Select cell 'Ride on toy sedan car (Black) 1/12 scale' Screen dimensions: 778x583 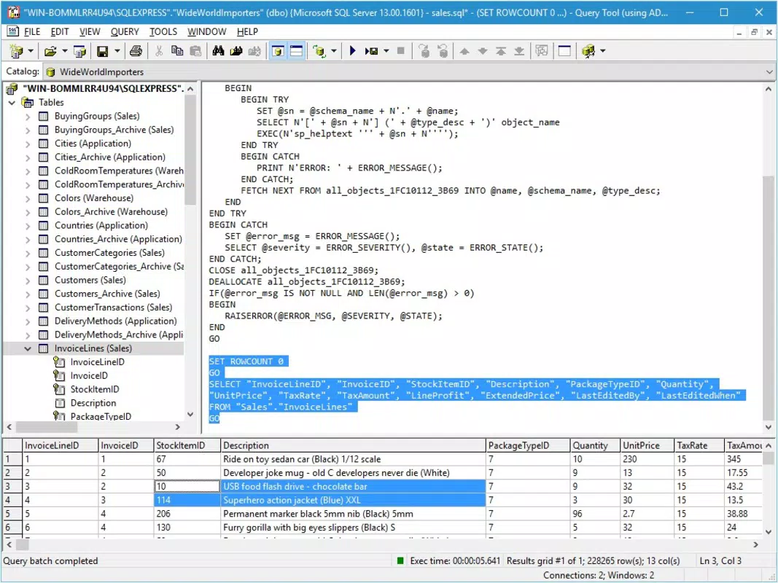(353, 459)
